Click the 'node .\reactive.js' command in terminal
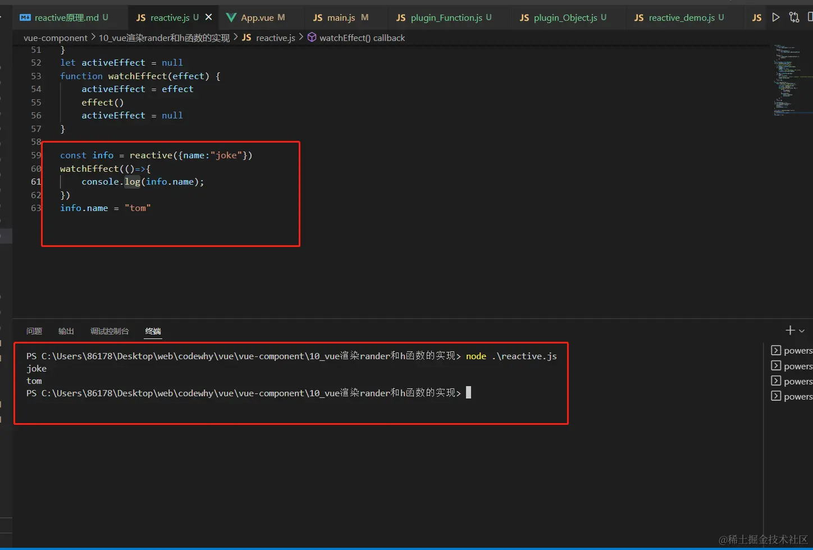 (x=511, y=356)
